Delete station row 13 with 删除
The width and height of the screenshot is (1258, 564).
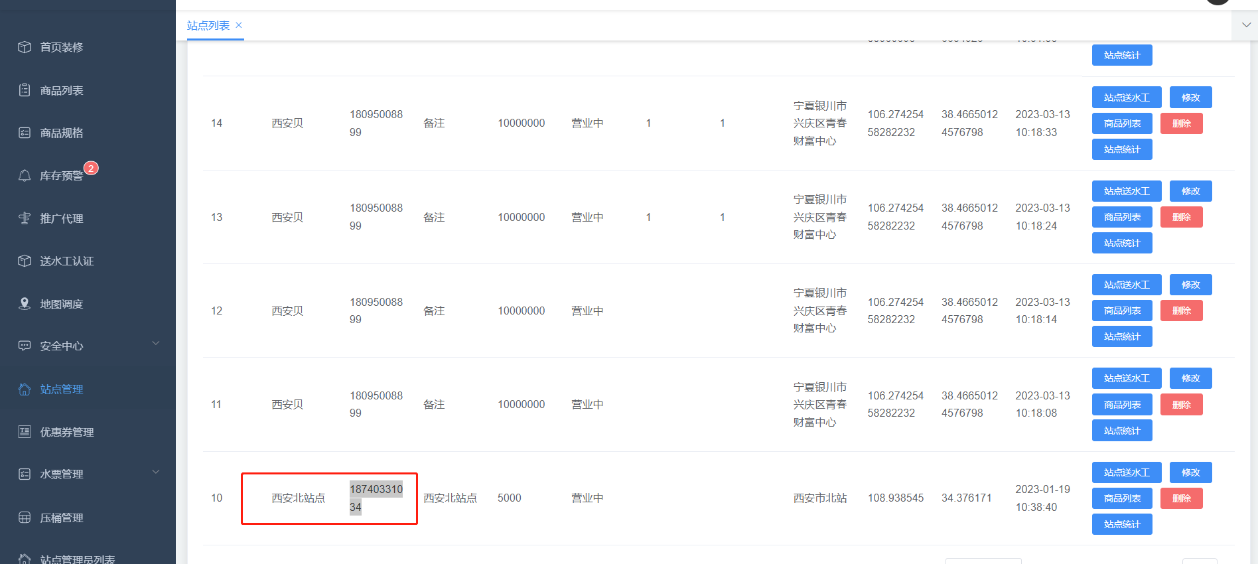point(1181,217)
